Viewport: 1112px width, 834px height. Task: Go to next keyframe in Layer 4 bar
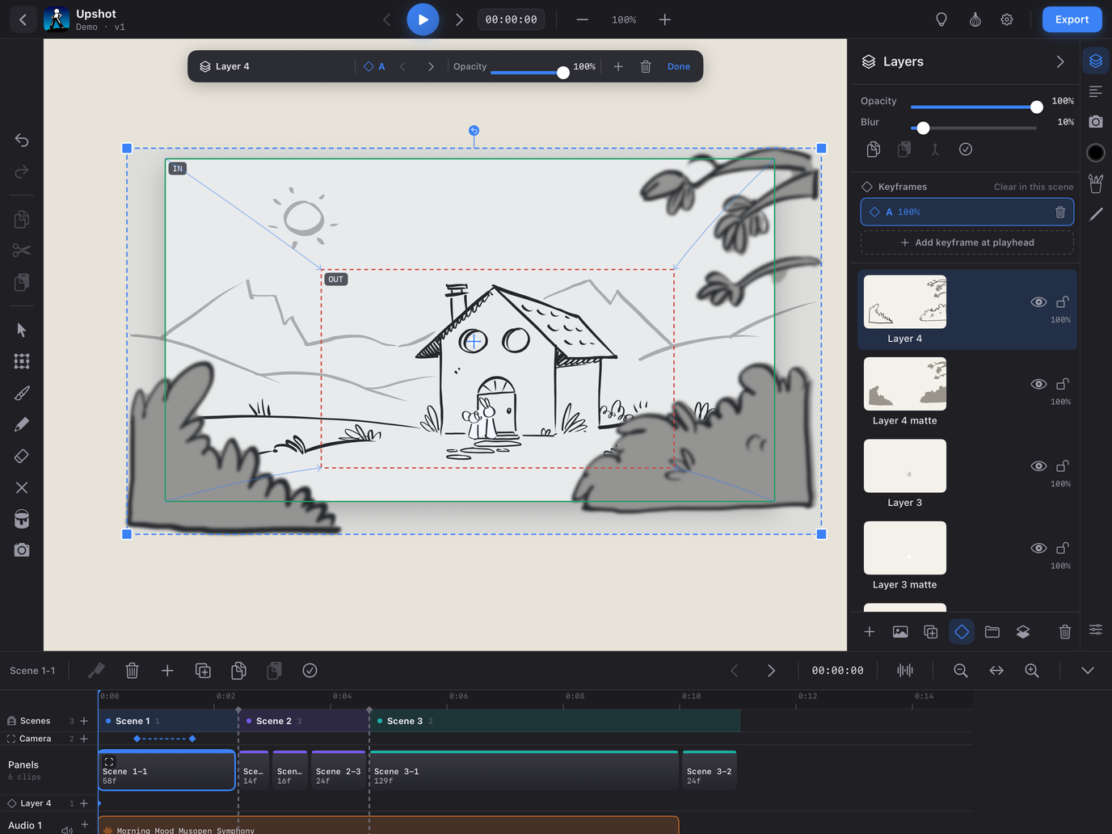point(431,67)
